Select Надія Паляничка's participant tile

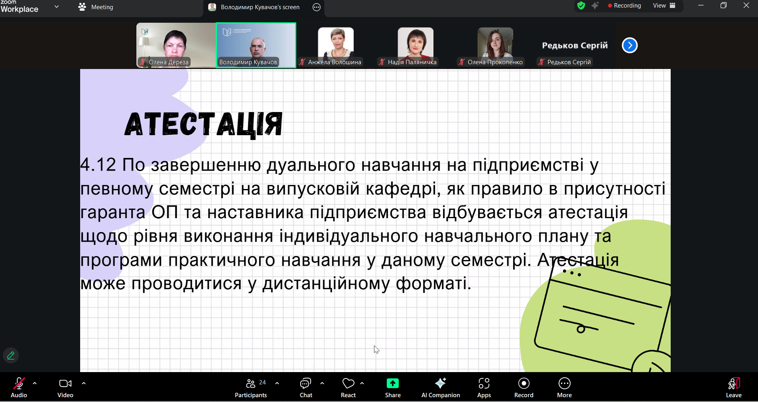tap(415, 45)
